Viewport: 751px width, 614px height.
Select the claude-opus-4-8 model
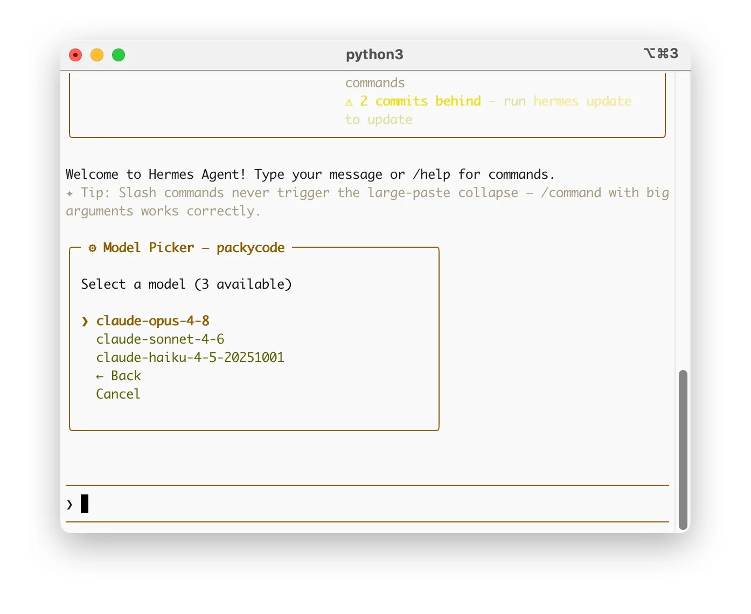coord(152,321)
